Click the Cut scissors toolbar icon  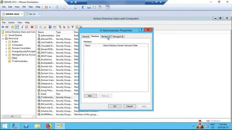tap(22, 27)
